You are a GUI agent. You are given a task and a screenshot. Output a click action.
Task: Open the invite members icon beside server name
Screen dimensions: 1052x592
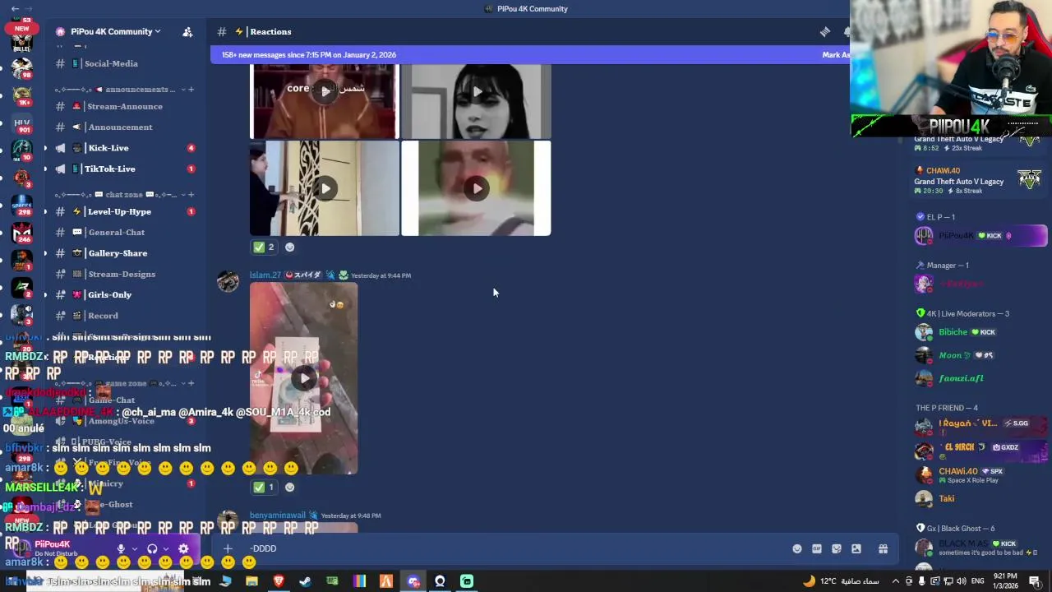(187, 31)
